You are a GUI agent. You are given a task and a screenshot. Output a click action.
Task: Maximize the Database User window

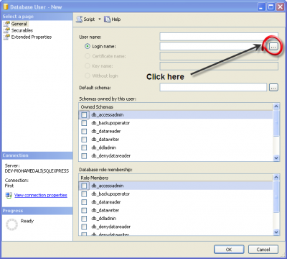(271, 7)
